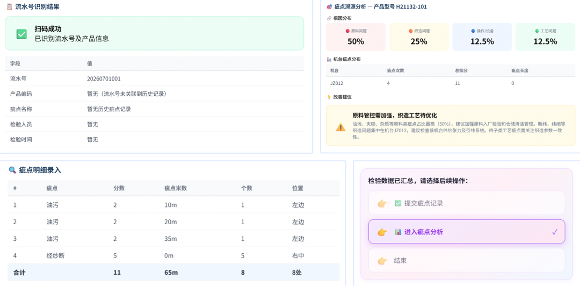The width and height of the screenshot is (580, 286).
Task: Click the red dot beside 原料问题
Action: tap(347, 31)
